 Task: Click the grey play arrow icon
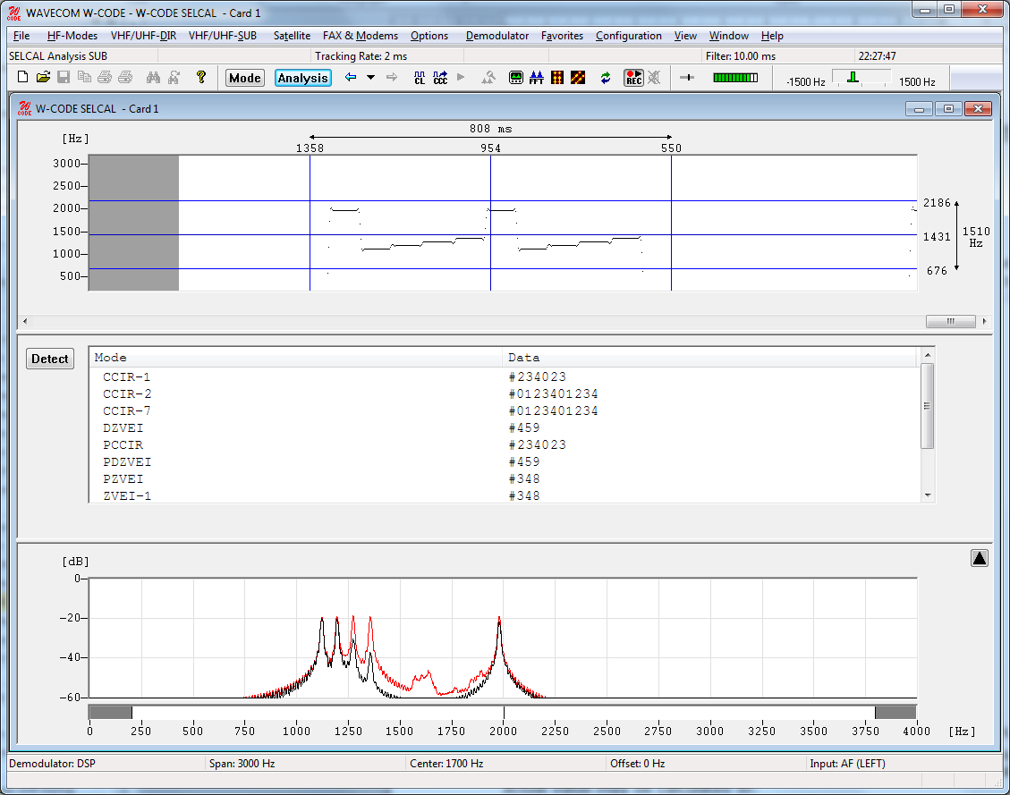pyautogui.click(x=461, y=77)
